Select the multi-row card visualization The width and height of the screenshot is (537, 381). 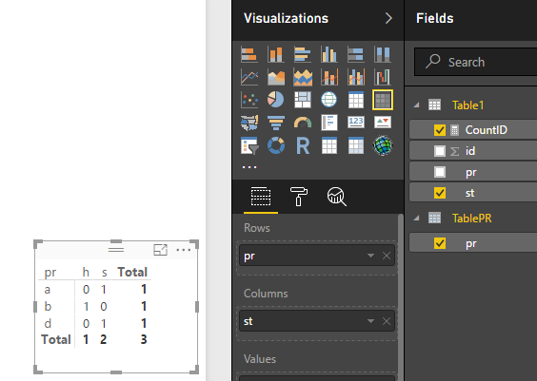tap(329, 123)
